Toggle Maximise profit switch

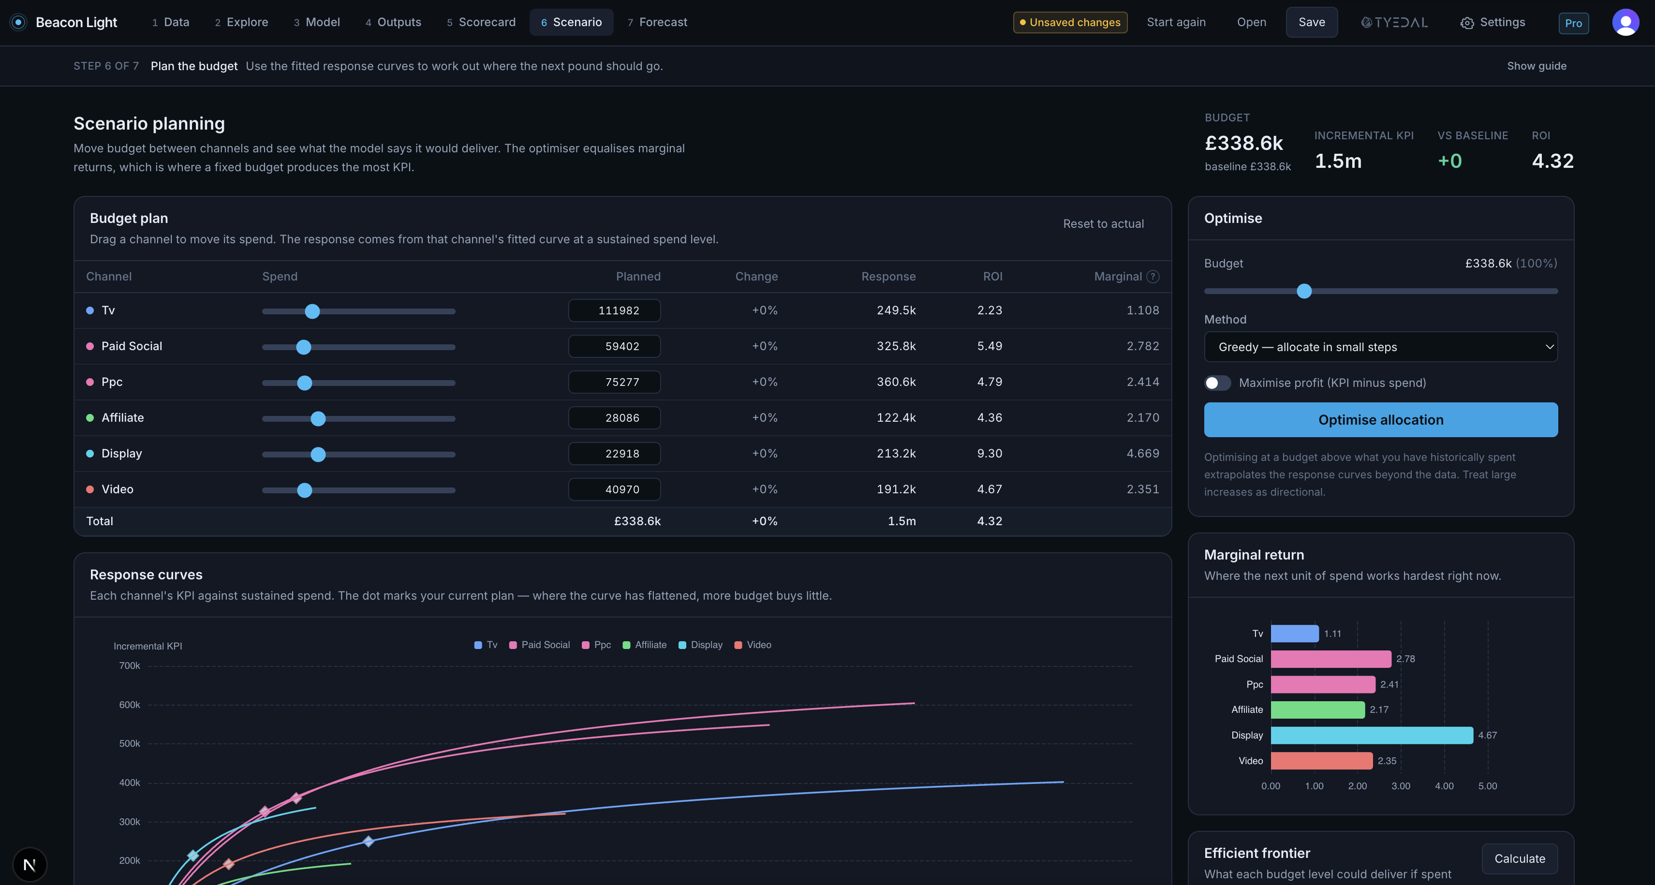click(1217, 383)
